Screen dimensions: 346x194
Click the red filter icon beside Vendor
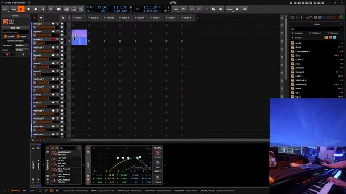pos(330,38)
